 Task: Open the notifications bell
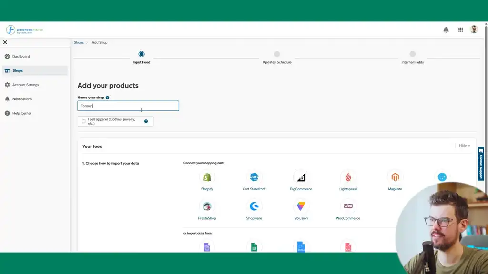click(446, 29)
